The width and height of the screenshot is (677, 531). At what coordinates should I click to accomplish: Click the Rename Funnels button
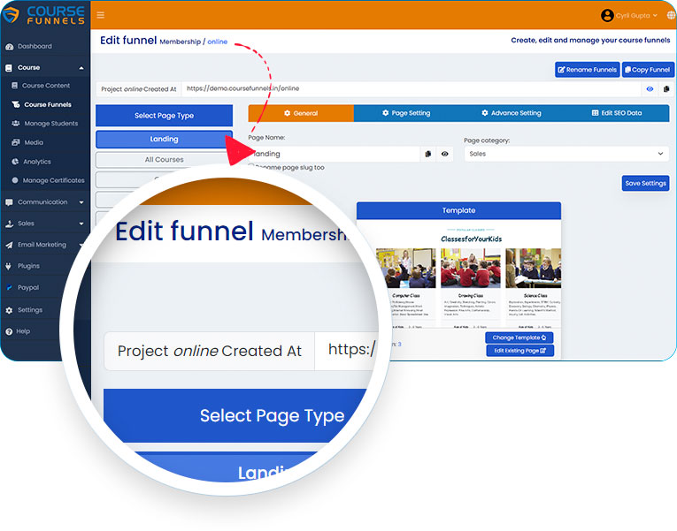pyautogui.click(x=588, y=70)
